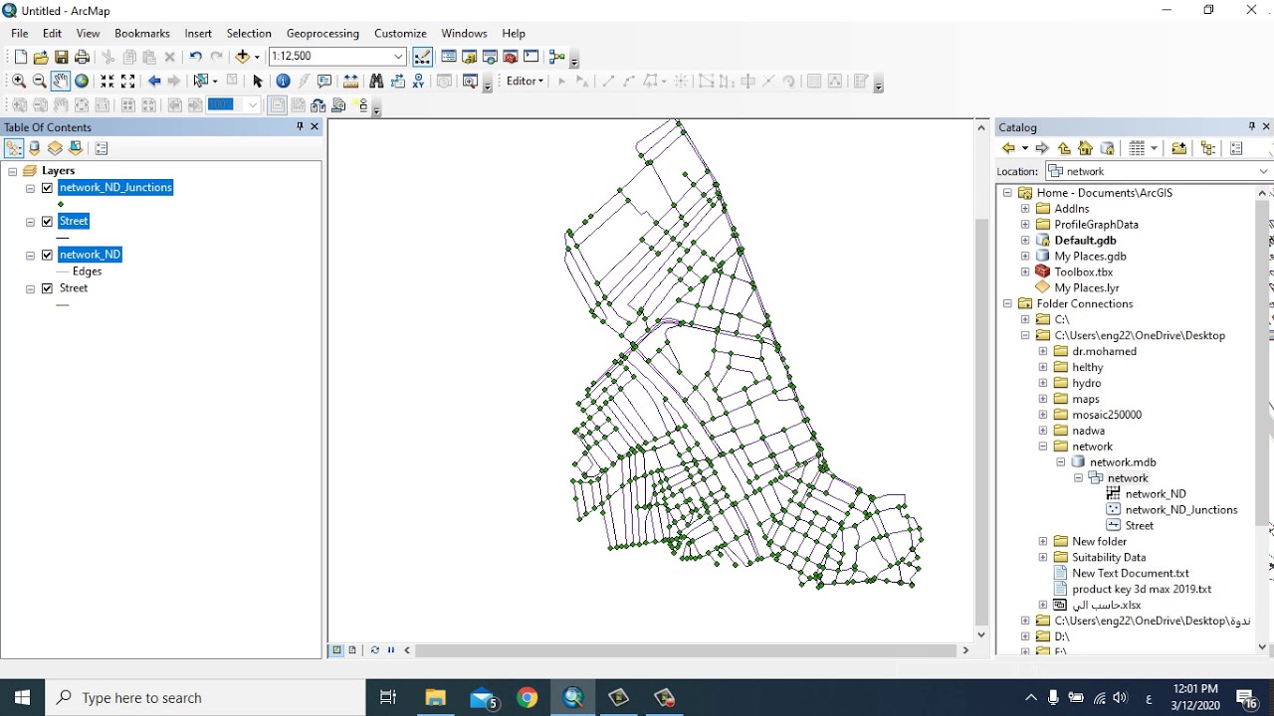Open the Bookmarks menu
This screenshot has width=1274, height=716.
click(142, 33)
